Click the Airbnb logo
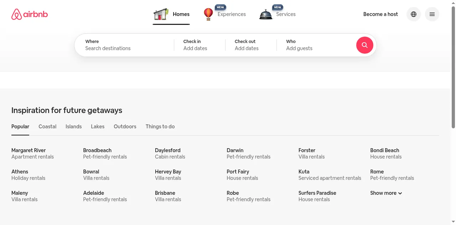Viewport: 456px width, 225px height. [30, 14]
